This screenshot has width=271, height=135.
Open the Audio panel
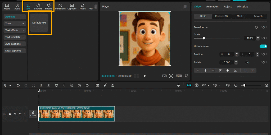[x=17, y=7]
